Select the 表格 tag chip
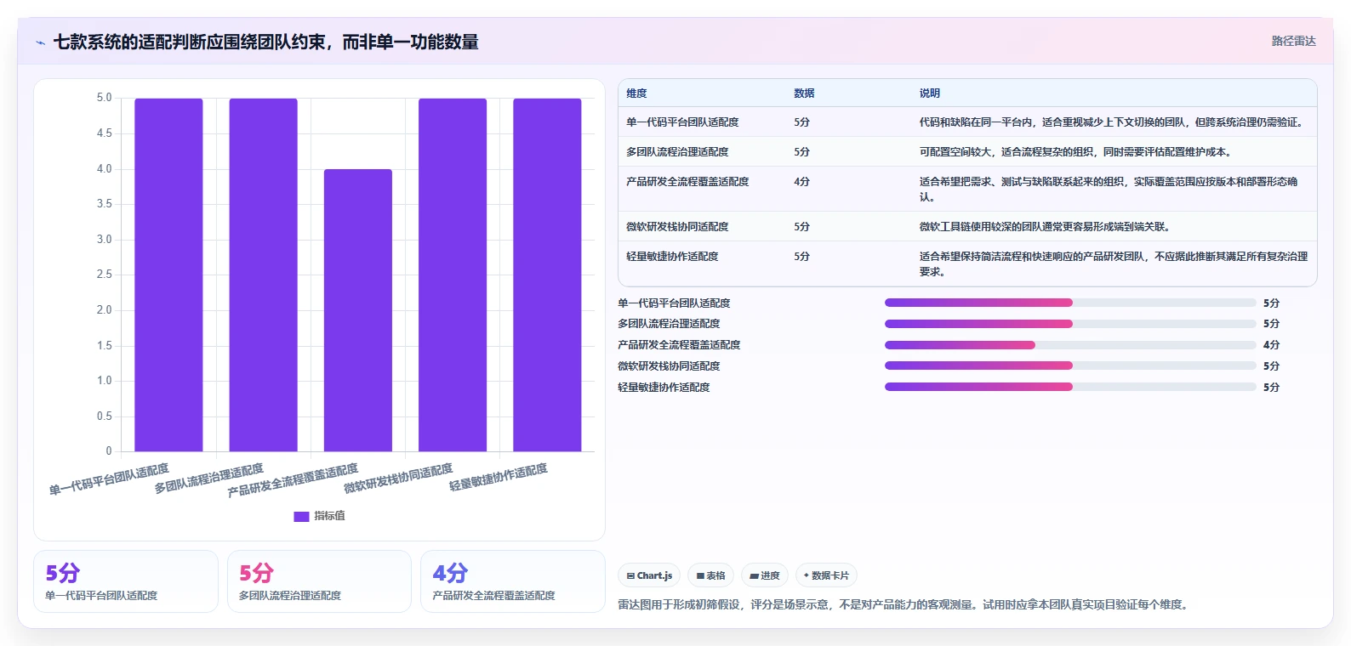 pyautogui.click(x=710, y=575)
